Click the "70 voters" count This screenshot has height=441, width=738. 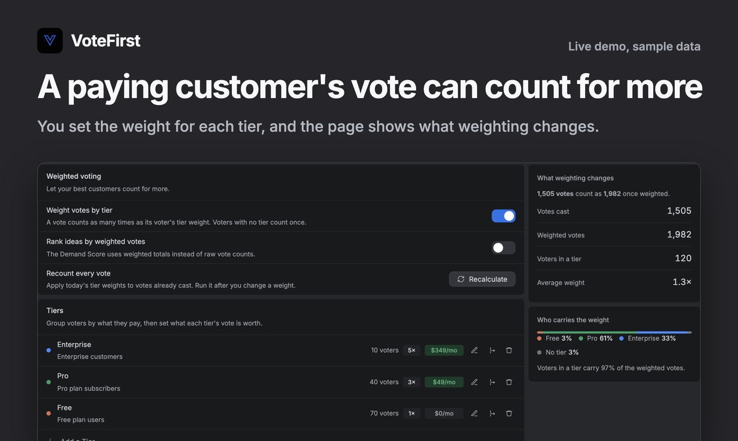384,413
